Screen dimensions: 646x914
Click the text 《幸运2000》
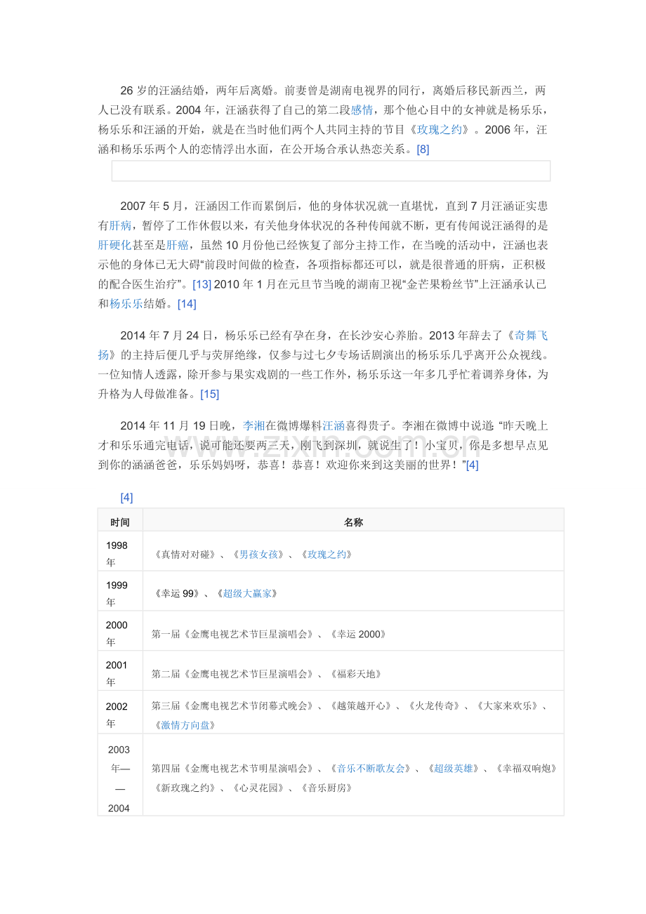[357, 634]
